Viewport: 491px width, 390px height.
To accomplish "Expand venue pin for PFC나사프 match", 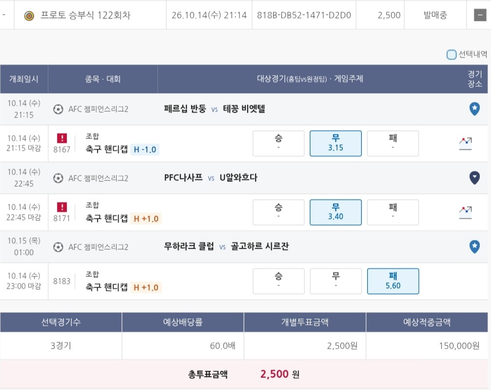I will tap(475, 178).
